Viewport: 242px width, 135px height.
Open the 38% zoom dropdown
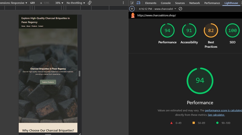click(x=59, y=3)
